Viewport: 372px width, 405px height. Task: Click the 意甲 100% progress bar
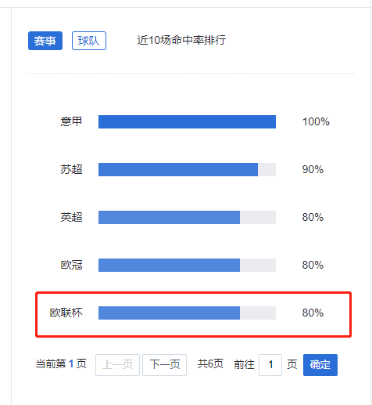pos(187,121)
